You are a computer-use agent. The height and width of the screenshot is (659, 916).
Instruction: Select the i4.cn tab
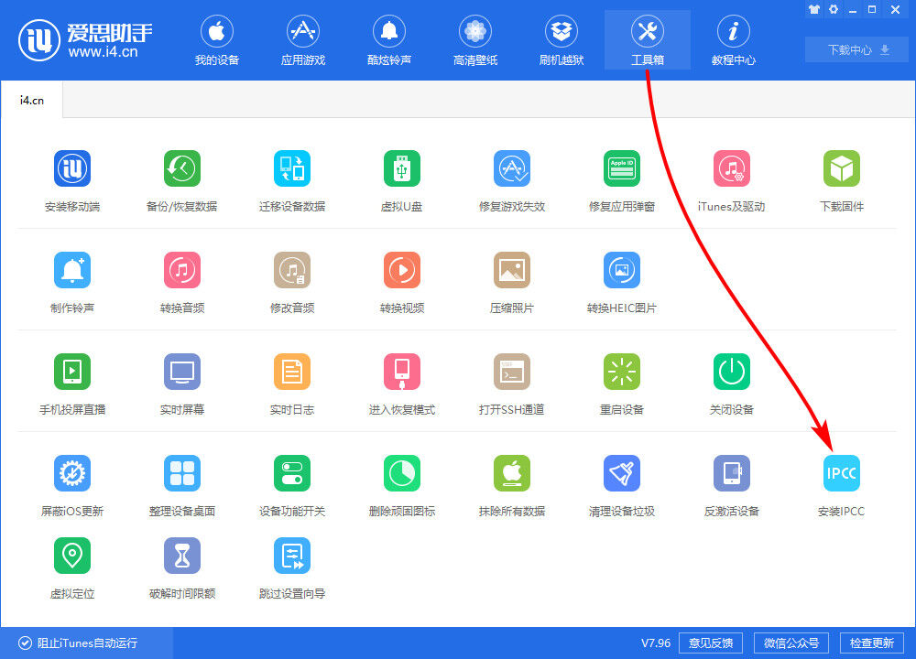click(32, 99)
